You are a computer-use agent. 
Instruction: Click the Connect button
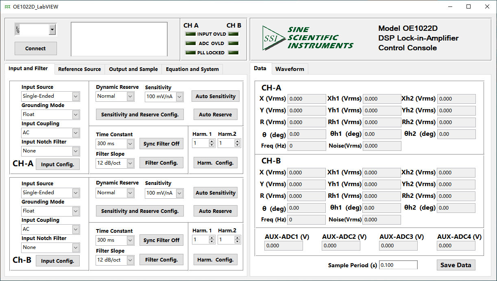pyautogui.click(x=36, y=48)
